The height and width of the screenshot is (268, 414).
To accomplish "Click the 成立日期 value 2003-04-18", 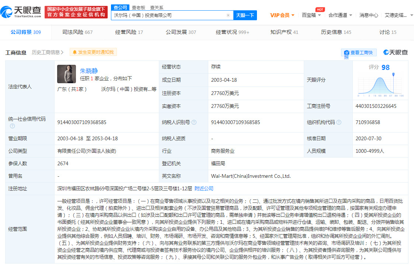I will [x=224, y=80].
